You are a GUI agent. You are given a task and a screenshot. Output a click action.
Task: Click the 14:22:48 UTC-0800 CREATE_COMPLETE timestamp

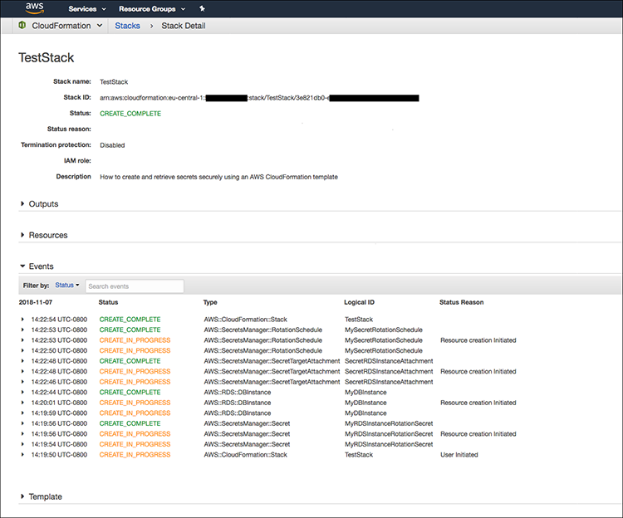pos(59,361)
